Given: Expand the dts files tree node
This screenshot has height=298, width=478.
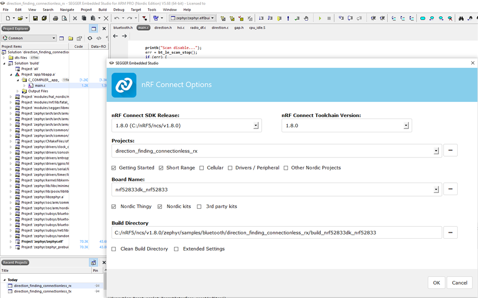Looking at the screenshot, I should pos(4,57).
